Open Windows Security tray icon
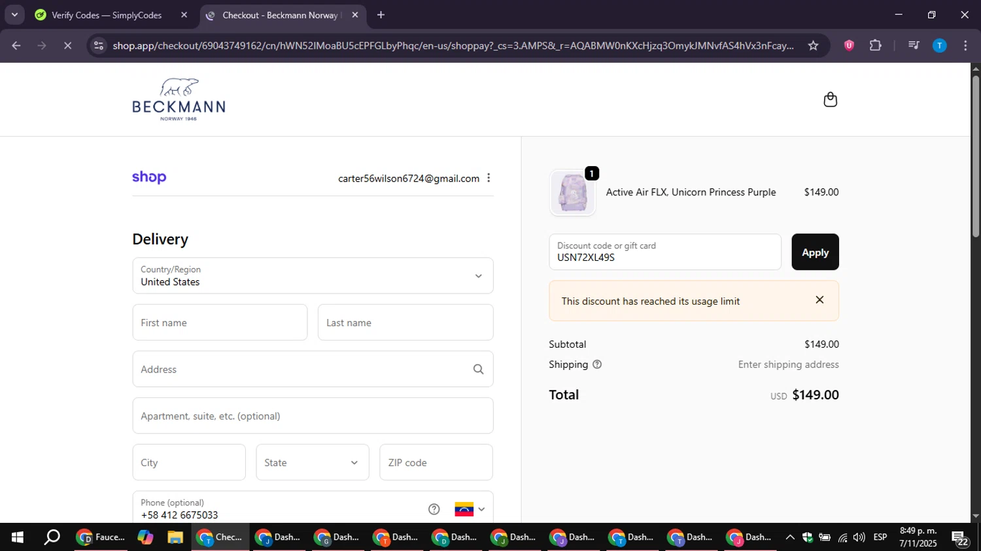 [808, 537]
